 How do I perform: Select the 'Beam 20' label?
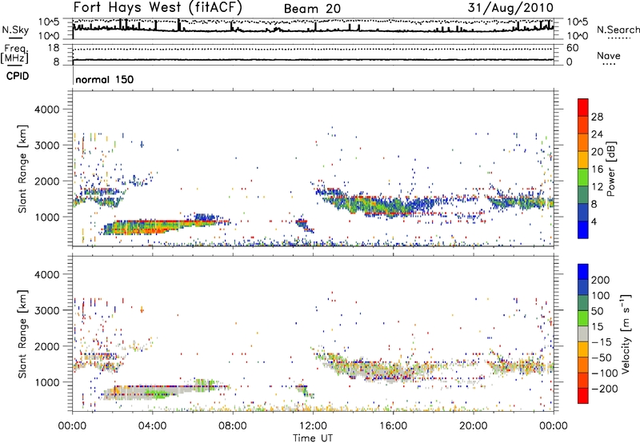312,9
